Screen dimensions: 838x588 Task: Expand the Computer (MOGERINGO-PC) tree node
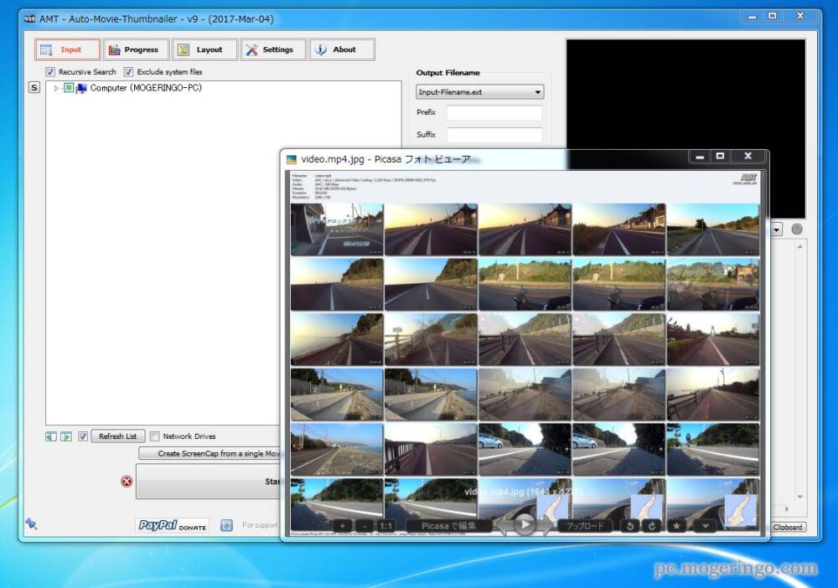coord(56,88)
